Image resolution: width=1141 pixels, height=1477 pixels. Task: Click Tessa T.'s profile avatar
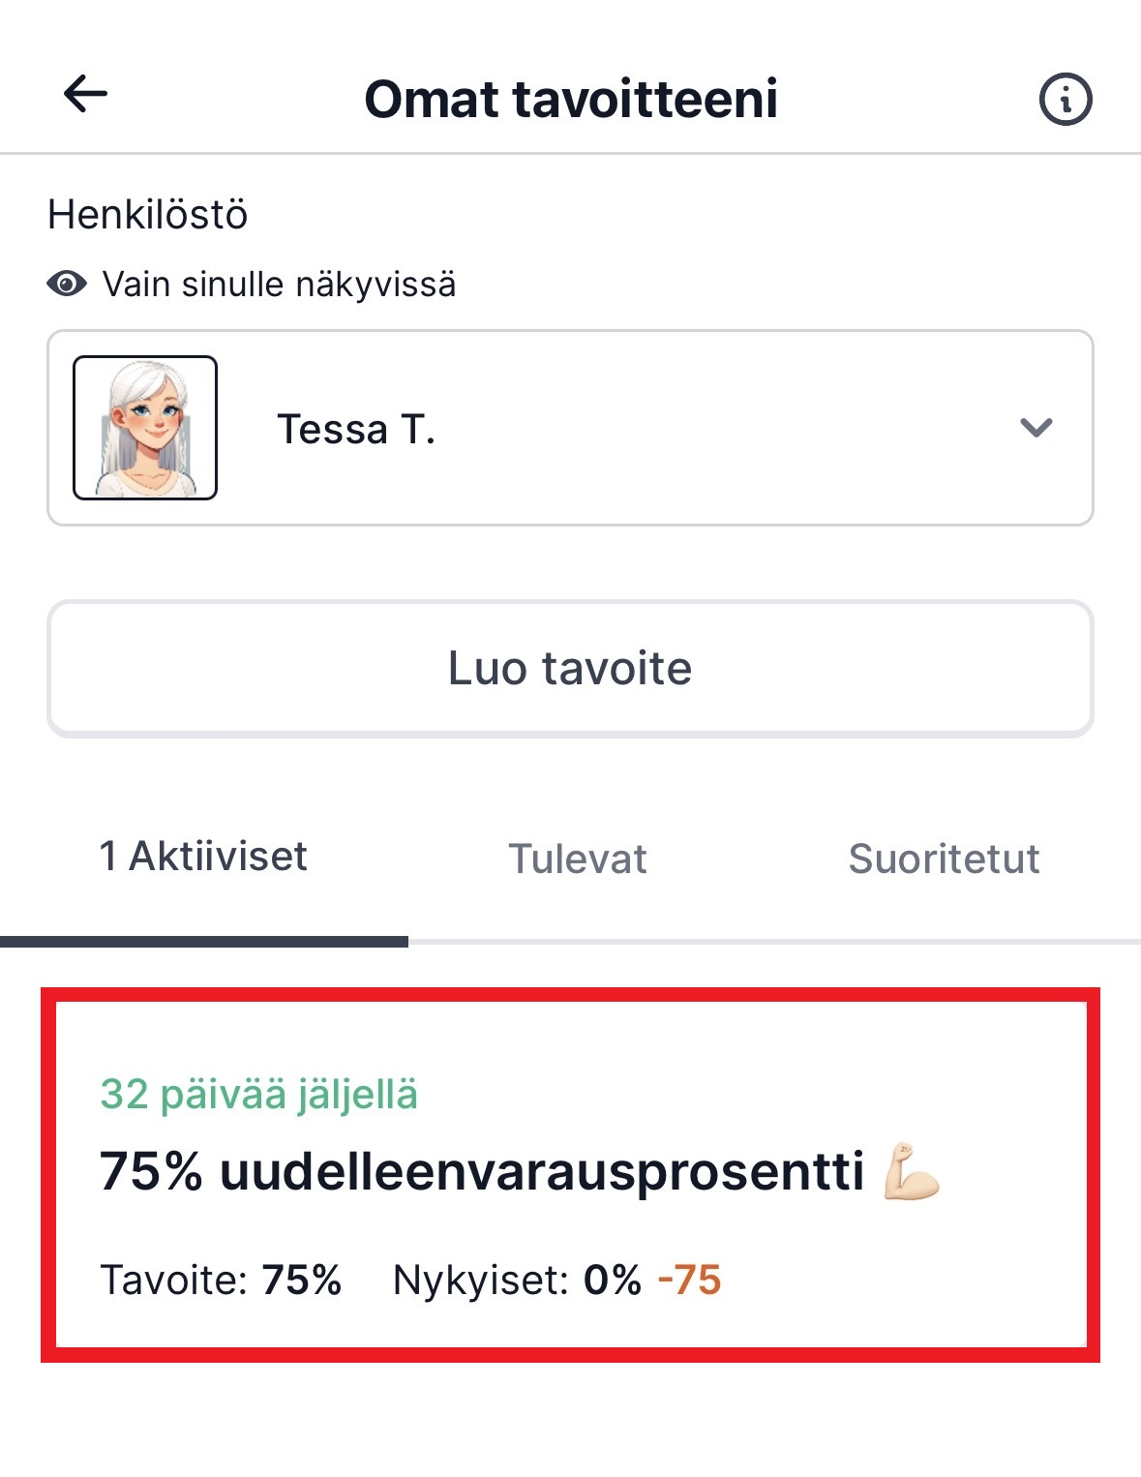coord(145,429)
